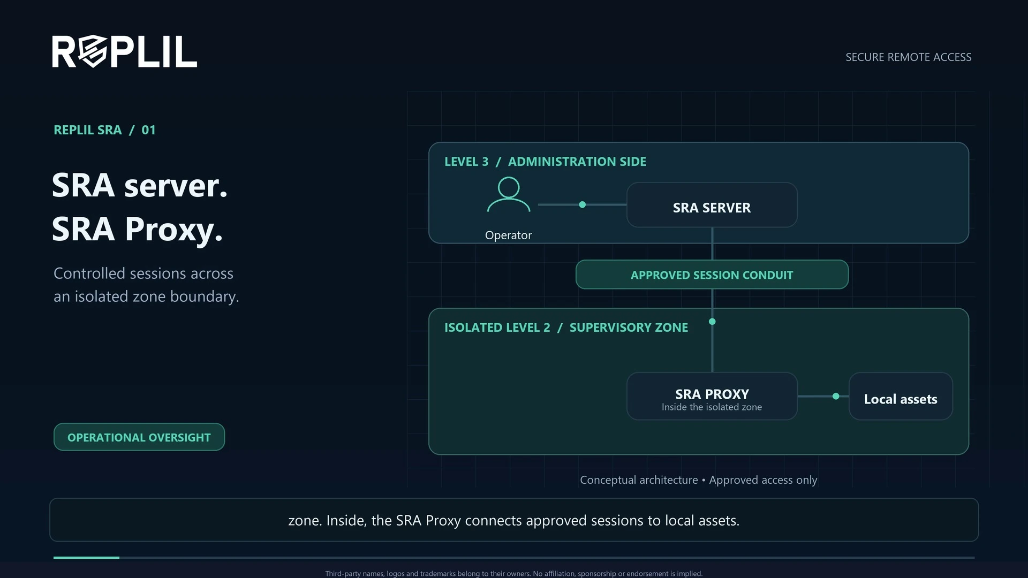The height and width of the screenshot is (578, 1028).
Task: Click the SRA PROXY box
Action: click(712, 396)
